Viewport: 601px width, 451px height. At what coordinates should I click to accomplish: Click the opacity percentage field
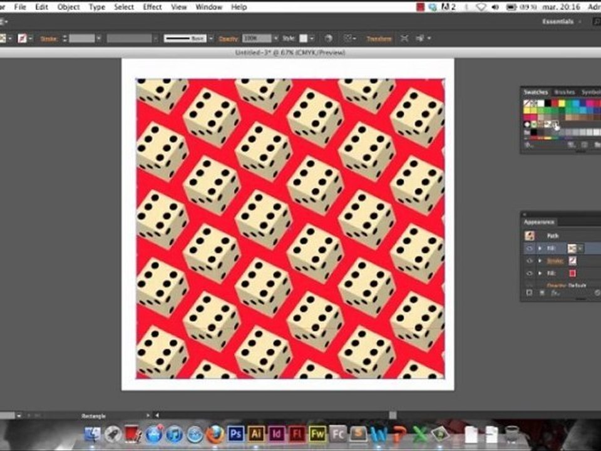pos(257,38)
